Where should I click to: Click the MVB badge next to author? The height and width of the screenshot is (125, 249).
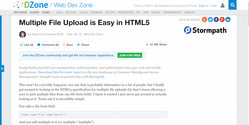[x=60, y=34]
